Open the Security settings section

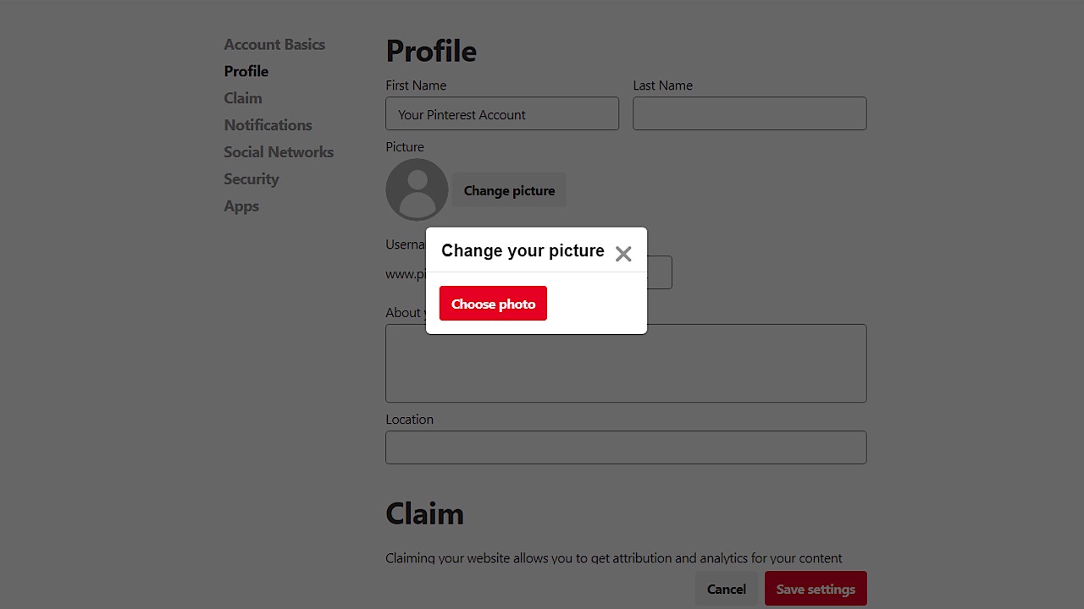click(x=251, y=179)
